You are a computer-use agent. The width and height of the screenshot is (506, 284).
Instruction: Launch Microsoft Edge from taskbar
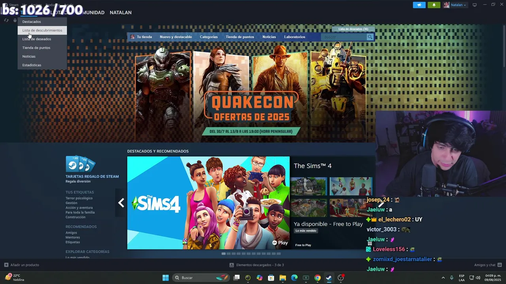point(294,278)
